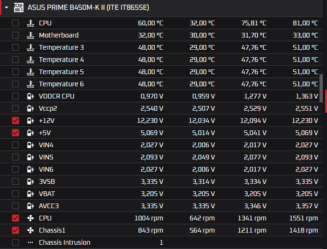Screen dimensions: 327x249
Task: Collapse the ASUS PRIME B450M-K II section
Action: coord(7,8)
